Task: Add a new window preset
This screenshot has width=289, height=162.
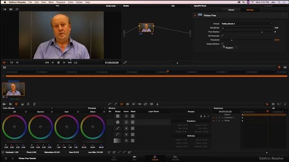Action: [x=205, y=116]
